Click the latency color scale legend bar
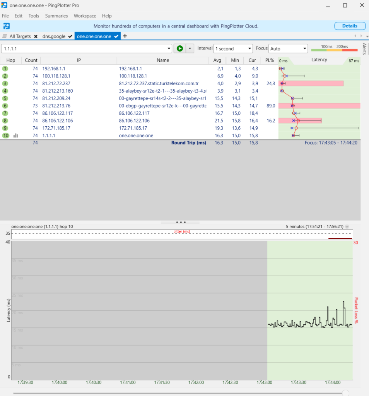 tap(335, 50)
